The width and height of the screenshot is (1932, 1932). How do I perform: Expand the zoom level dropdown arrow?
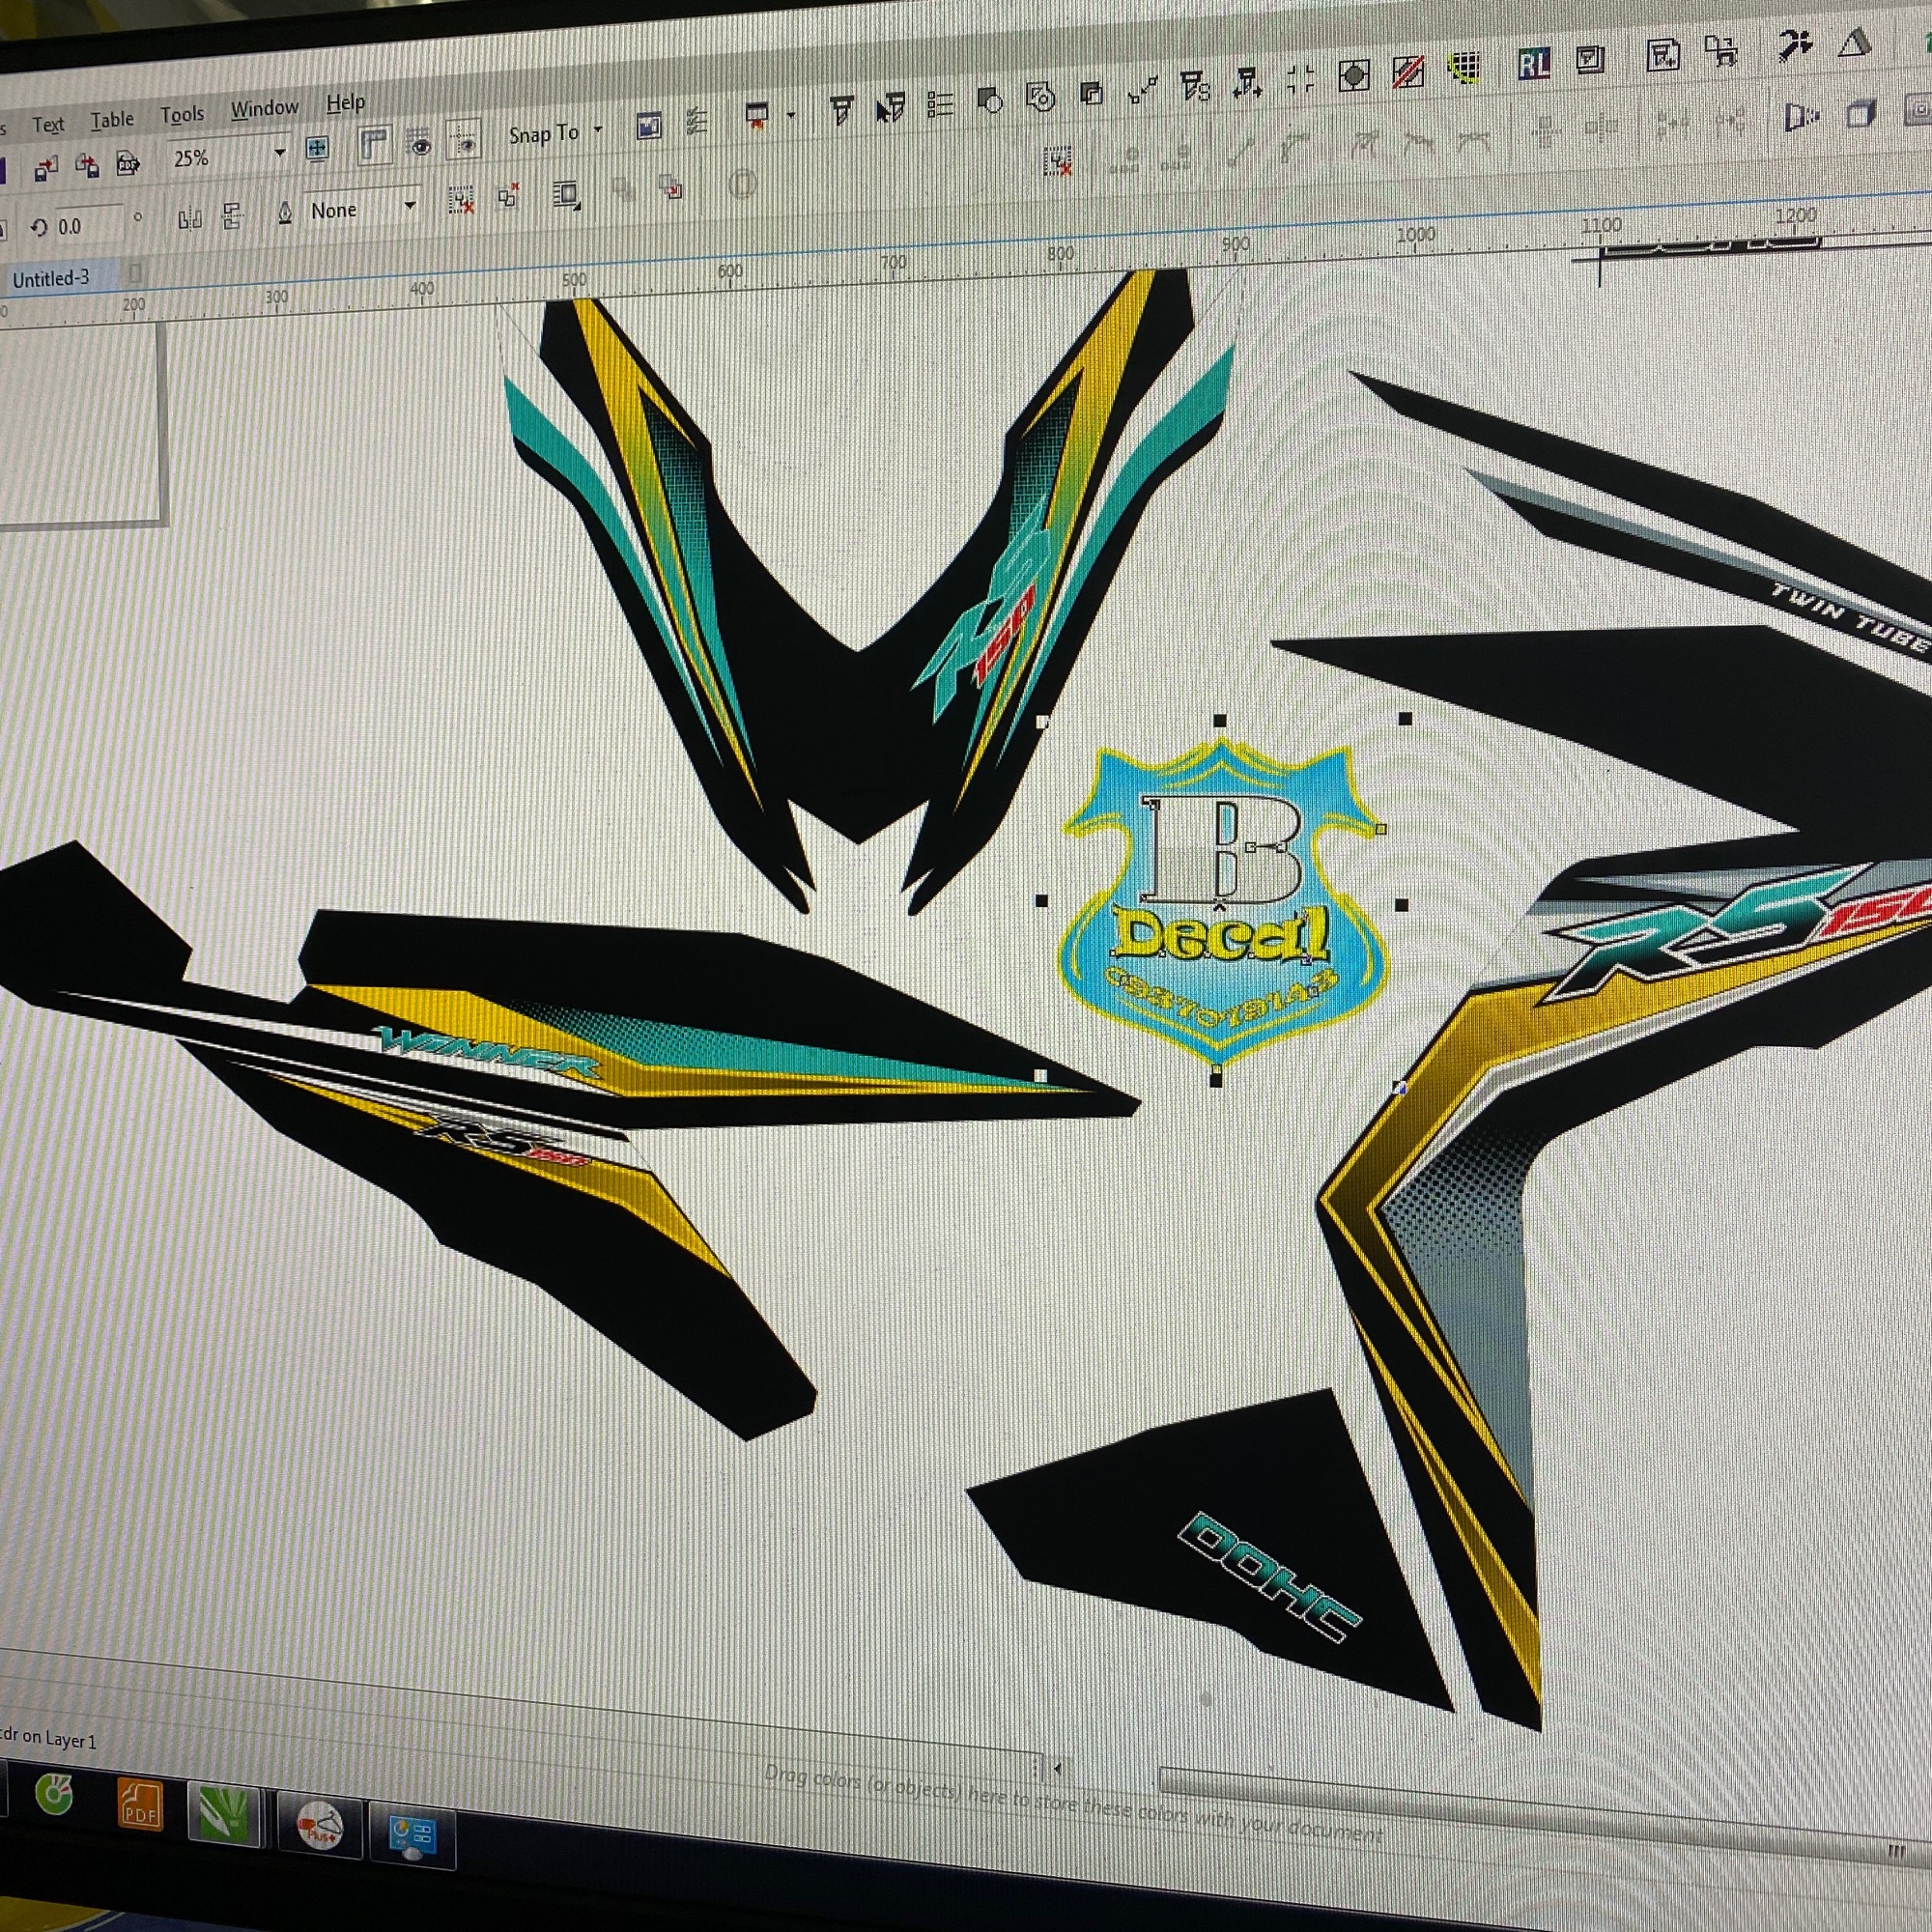tap(280, 152)
